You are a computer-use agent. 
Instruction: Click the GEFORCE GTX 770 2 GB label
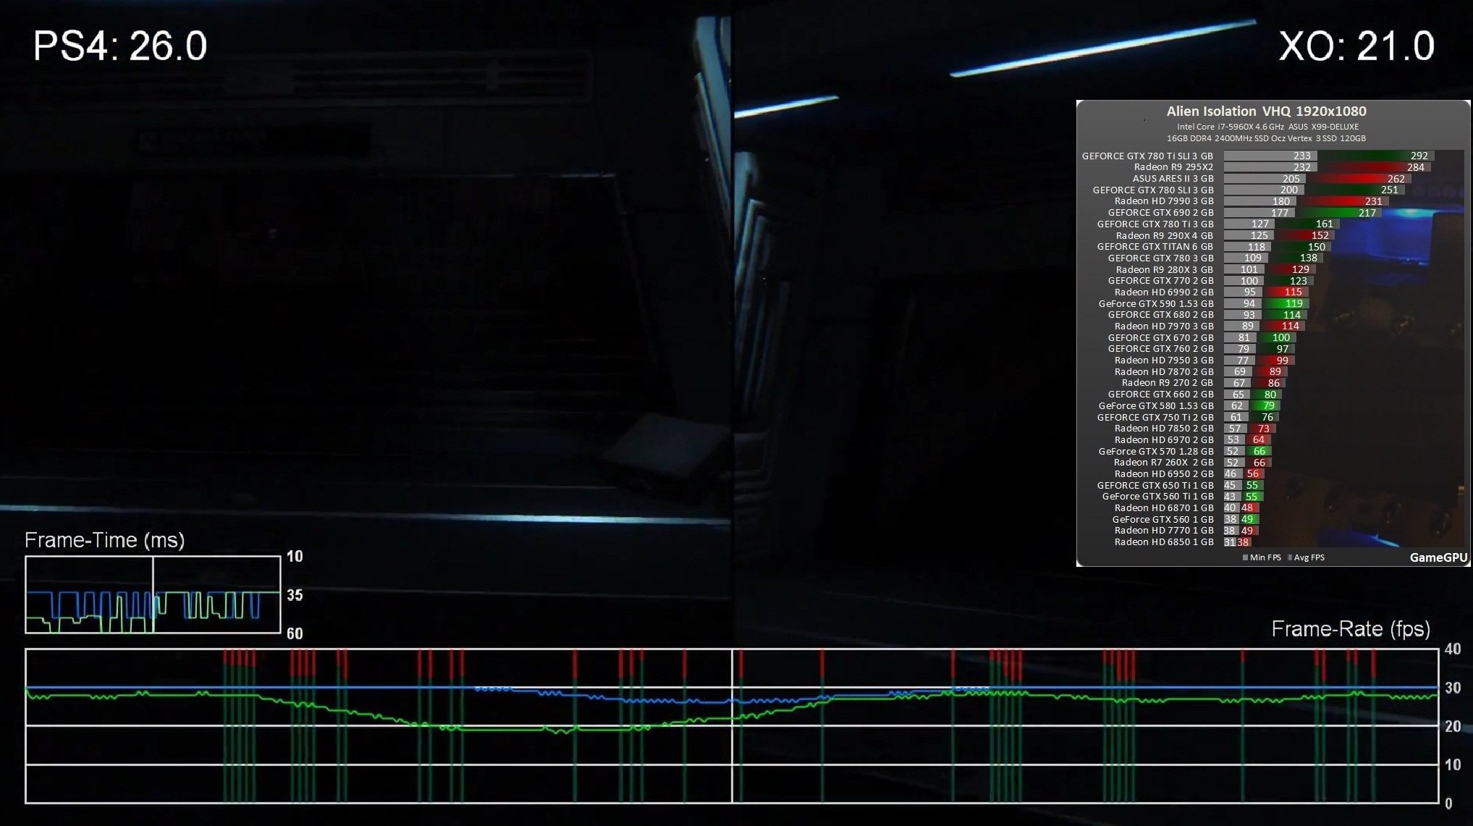point(1160,281)
